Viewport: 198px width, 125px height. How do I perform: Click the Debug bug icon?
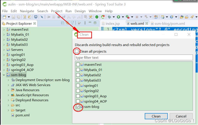pos(109,17)
